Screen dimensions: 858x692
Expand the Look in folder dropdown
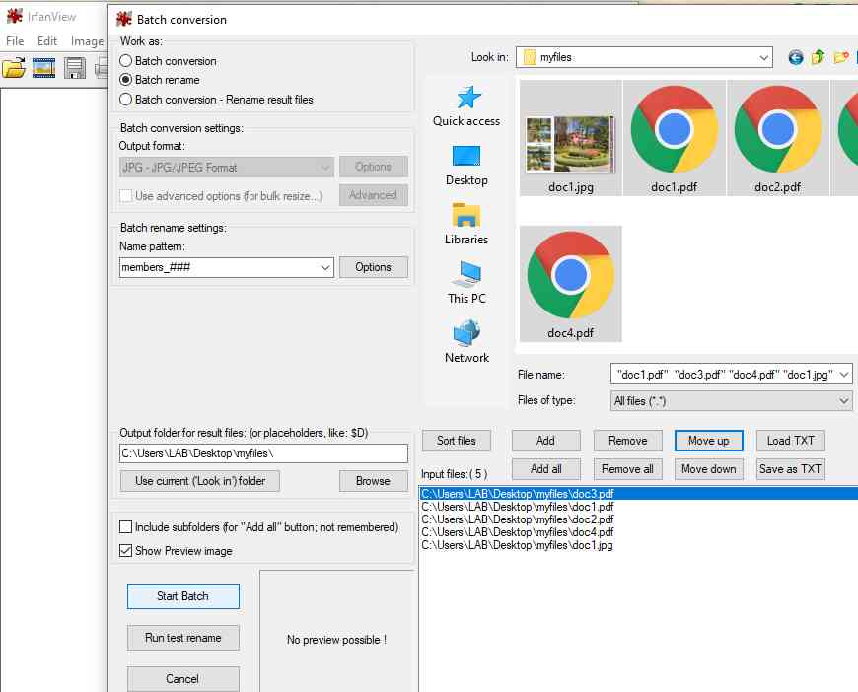764,58
